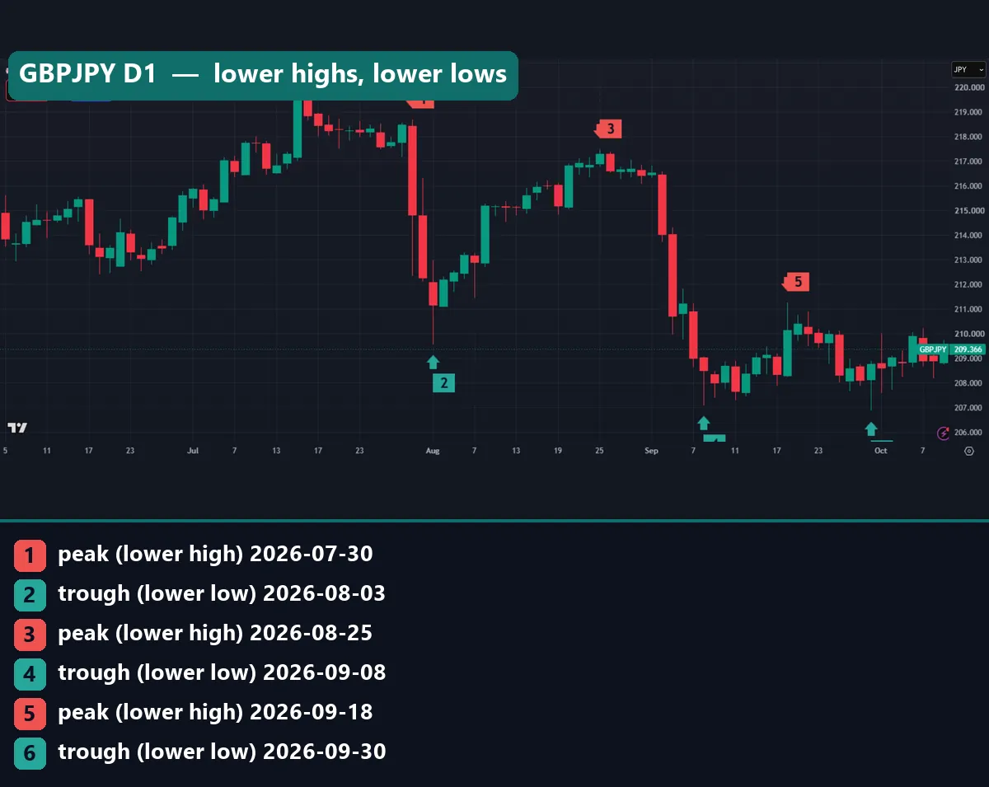989x787 pixels.
Task: Click the 218.000 price axis label
Action: point(968,137)
